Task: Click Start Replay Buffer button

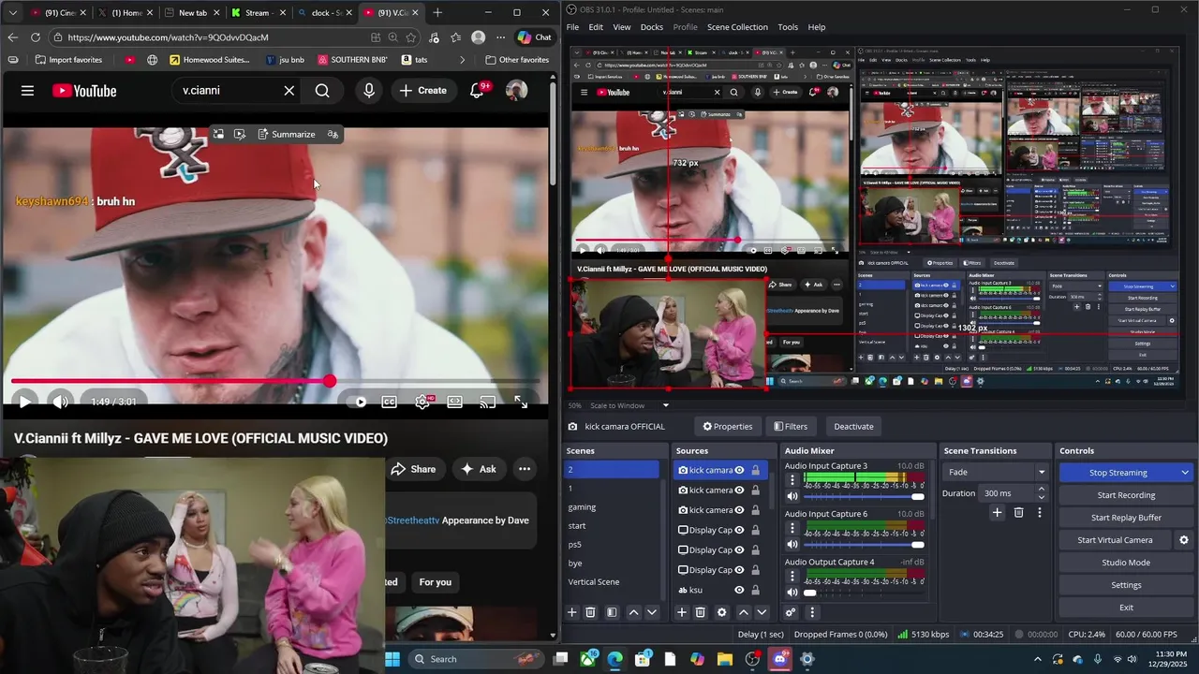Action: pos(1126,518)
